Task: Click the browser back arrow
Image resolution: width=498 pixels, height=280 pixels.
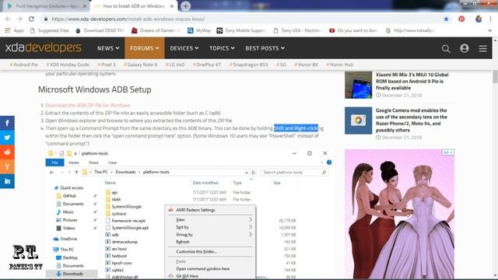Action: click(x=8, y=19)
